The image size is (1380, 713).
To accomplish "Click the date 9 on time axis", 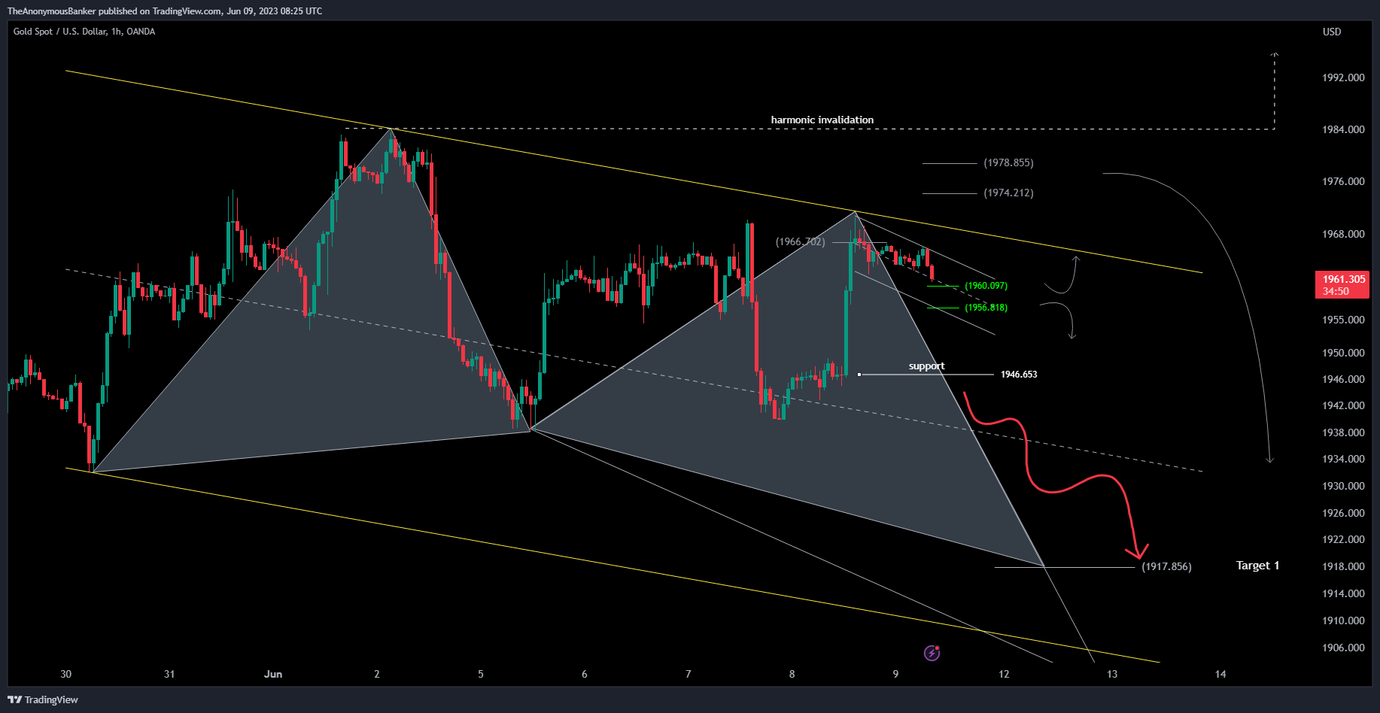I will pyautogui.click(x=895, y=674).
